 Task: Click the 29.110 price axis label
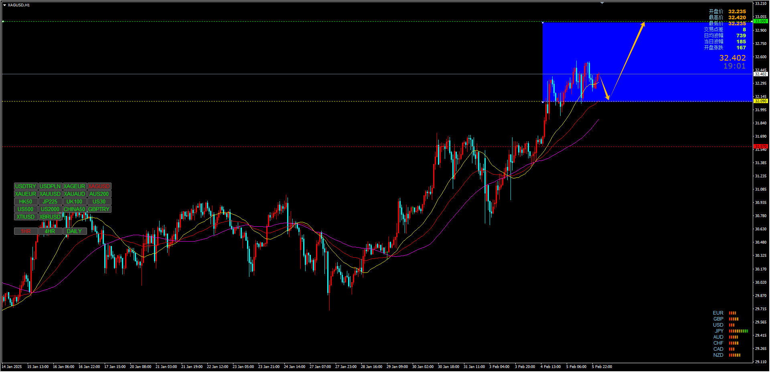761,362
